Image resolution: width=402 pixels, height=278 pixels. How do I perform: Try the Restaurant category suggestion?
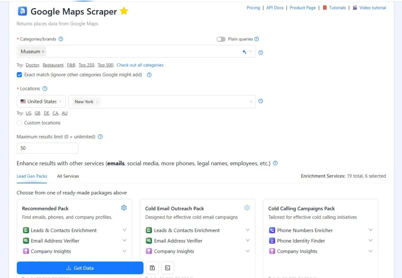coord(53,65)
